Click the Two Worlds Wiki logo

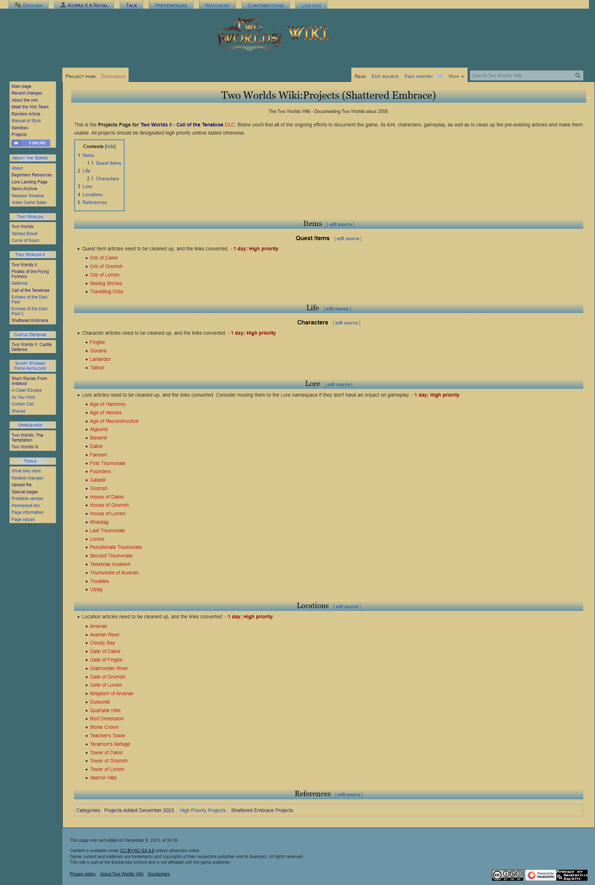coord(273,34)
